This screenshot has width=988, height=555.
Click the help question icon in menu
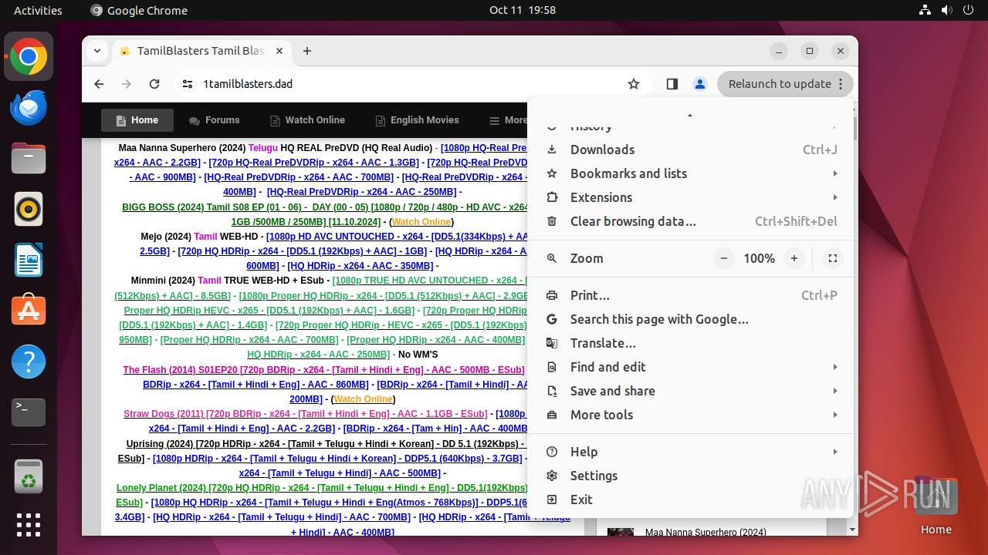click(552, 452)
